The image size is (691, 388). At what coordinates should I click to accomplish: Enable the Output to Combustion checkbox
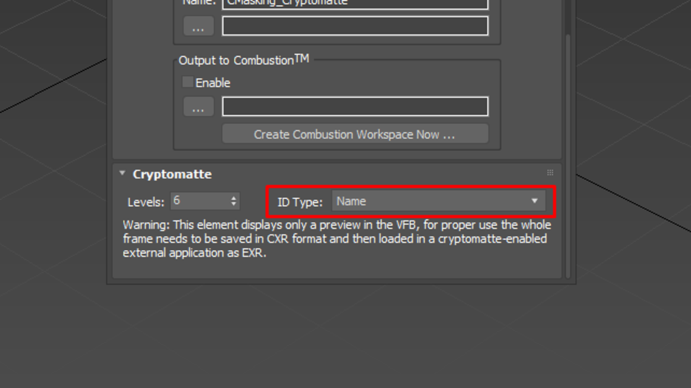[x=188, y=82]
